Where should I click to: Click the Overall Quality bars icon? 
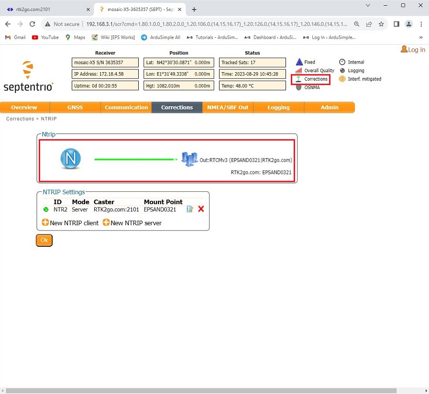pos(299,70)
